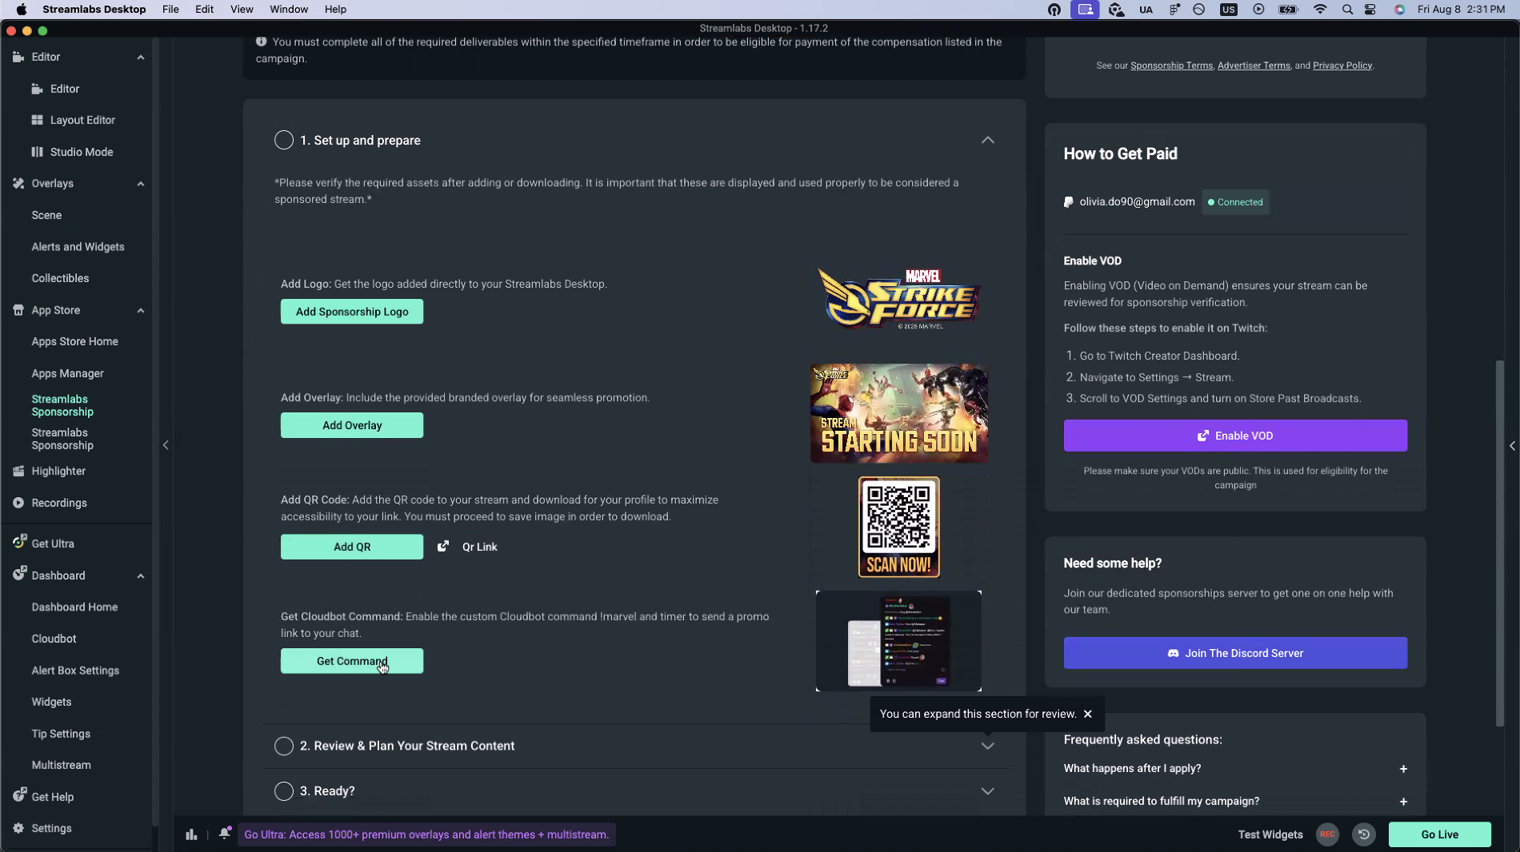Collapse left sidebar with the arrow
The height and width of the screenshot is (852, 1520).
click(x=166, y=445)
